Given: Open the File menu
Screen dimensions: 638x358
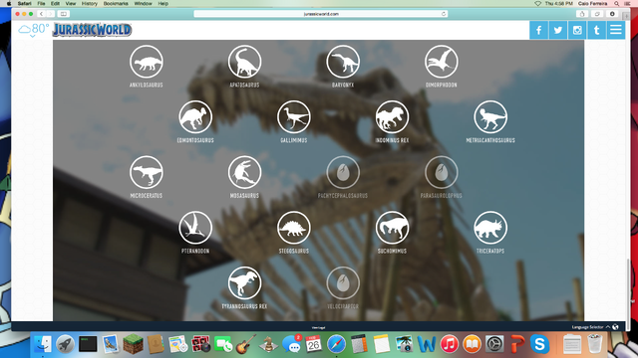Looking at the screenshot, I should click(x=41, y=3).
